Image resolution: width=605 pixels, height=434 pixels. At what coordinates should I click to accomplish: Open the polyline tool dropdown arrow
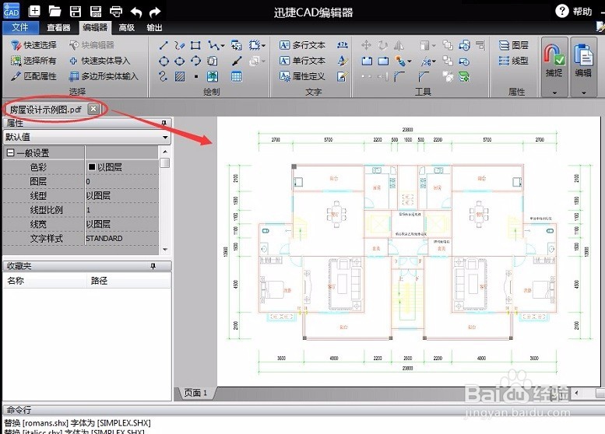tap(223, 46)
